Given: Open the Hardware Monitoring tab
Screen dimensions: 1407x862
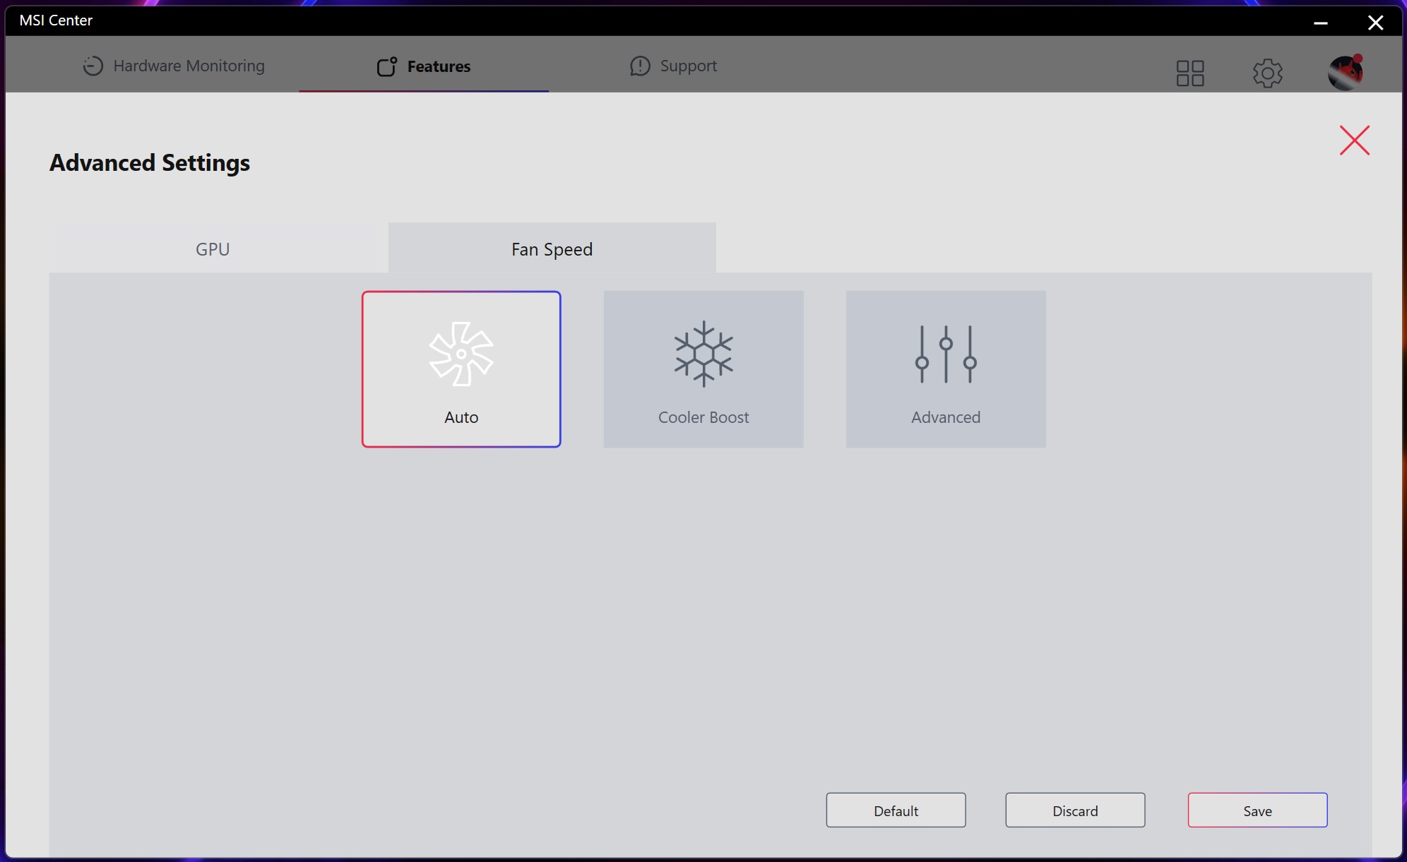Looking at the screenshot, I should pyautogui.click(x=174, y=66).
